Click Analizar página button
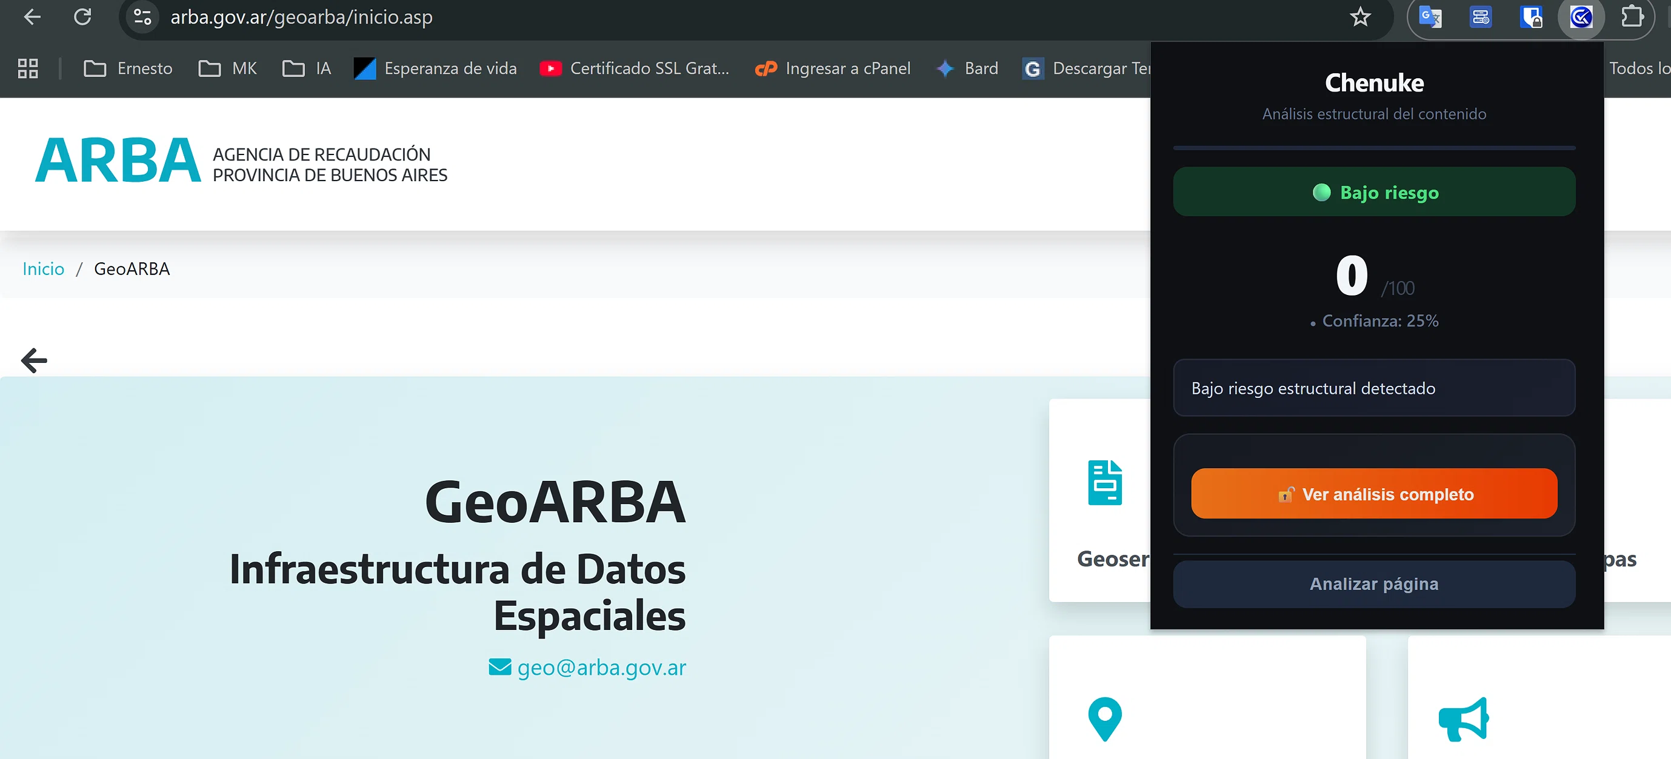This screenshot has height=759, width=1671. pos(1374,584)
